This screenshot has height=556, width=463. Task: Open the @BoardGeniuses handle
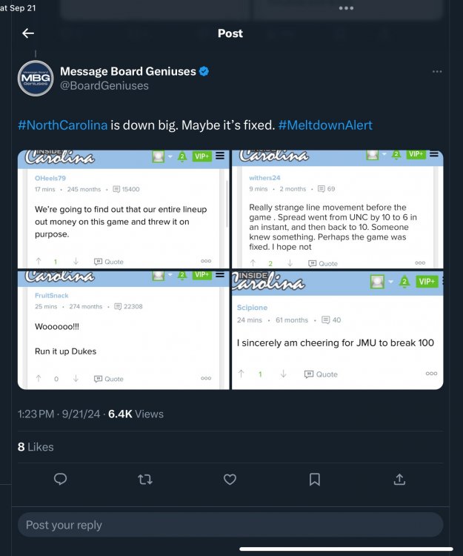point(104,86)
